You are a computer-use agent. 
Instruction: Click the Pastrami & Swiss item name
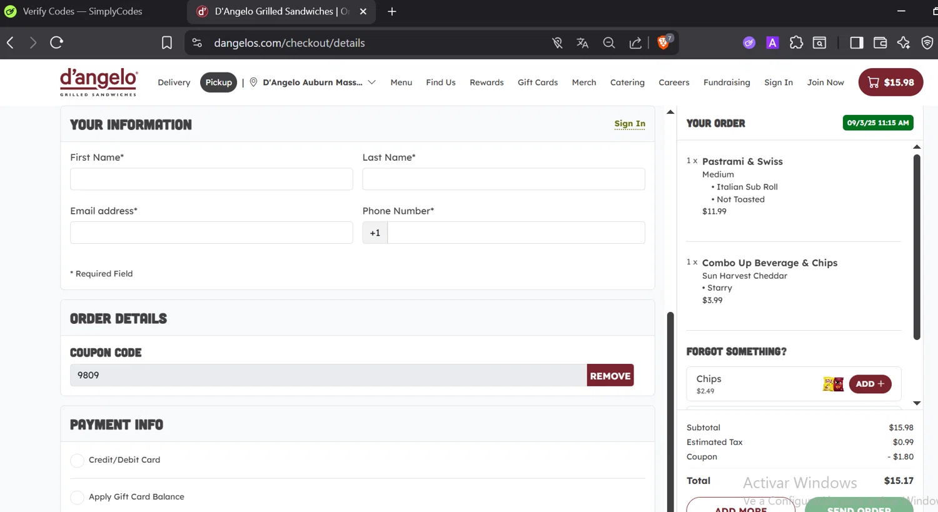(x=742, y=161)
